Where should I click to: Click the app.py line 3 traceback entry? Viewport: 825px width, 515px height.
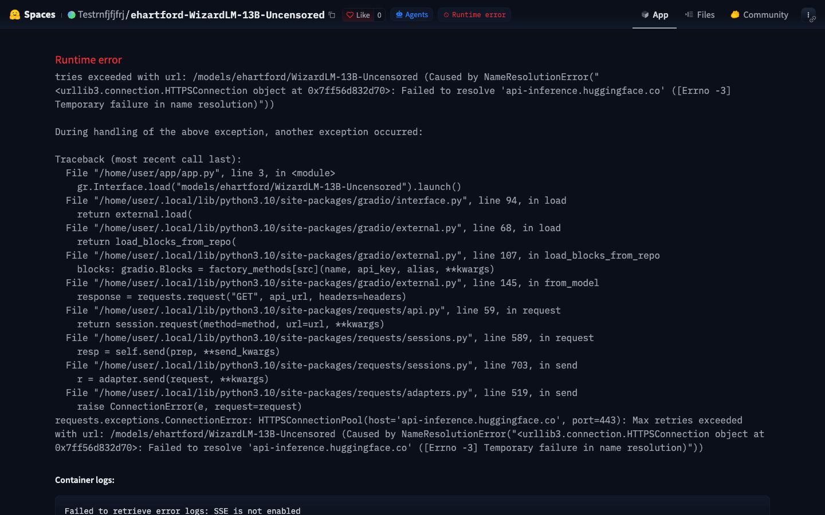(201, 173)
